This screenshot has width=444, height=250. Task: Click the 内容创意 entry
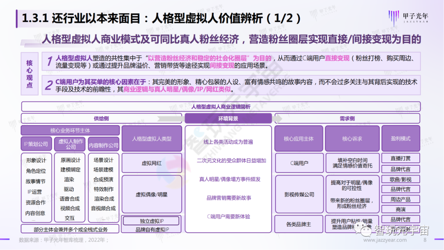[35, 213]
